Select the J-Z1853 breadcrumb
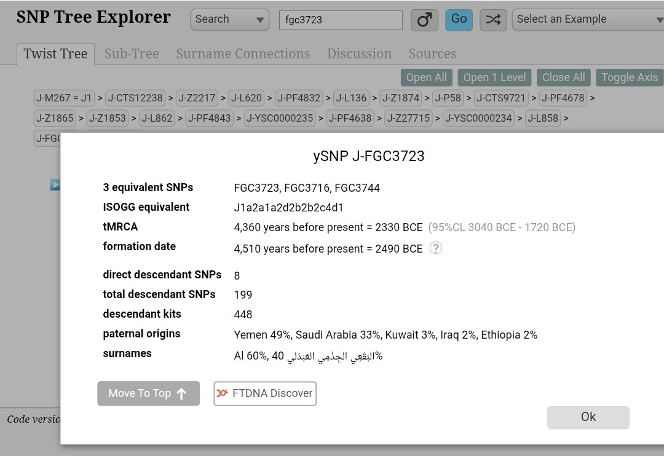Image resolution: width=664 pixels, height=456 pixels. (x=107, y=118)
